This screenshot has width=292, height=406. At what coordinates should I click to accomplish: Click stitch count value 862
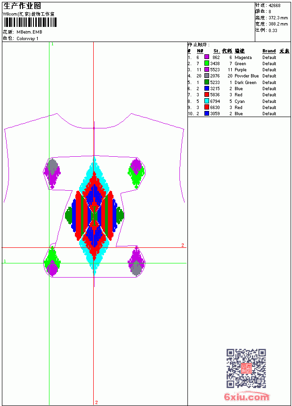coord(216,57)
